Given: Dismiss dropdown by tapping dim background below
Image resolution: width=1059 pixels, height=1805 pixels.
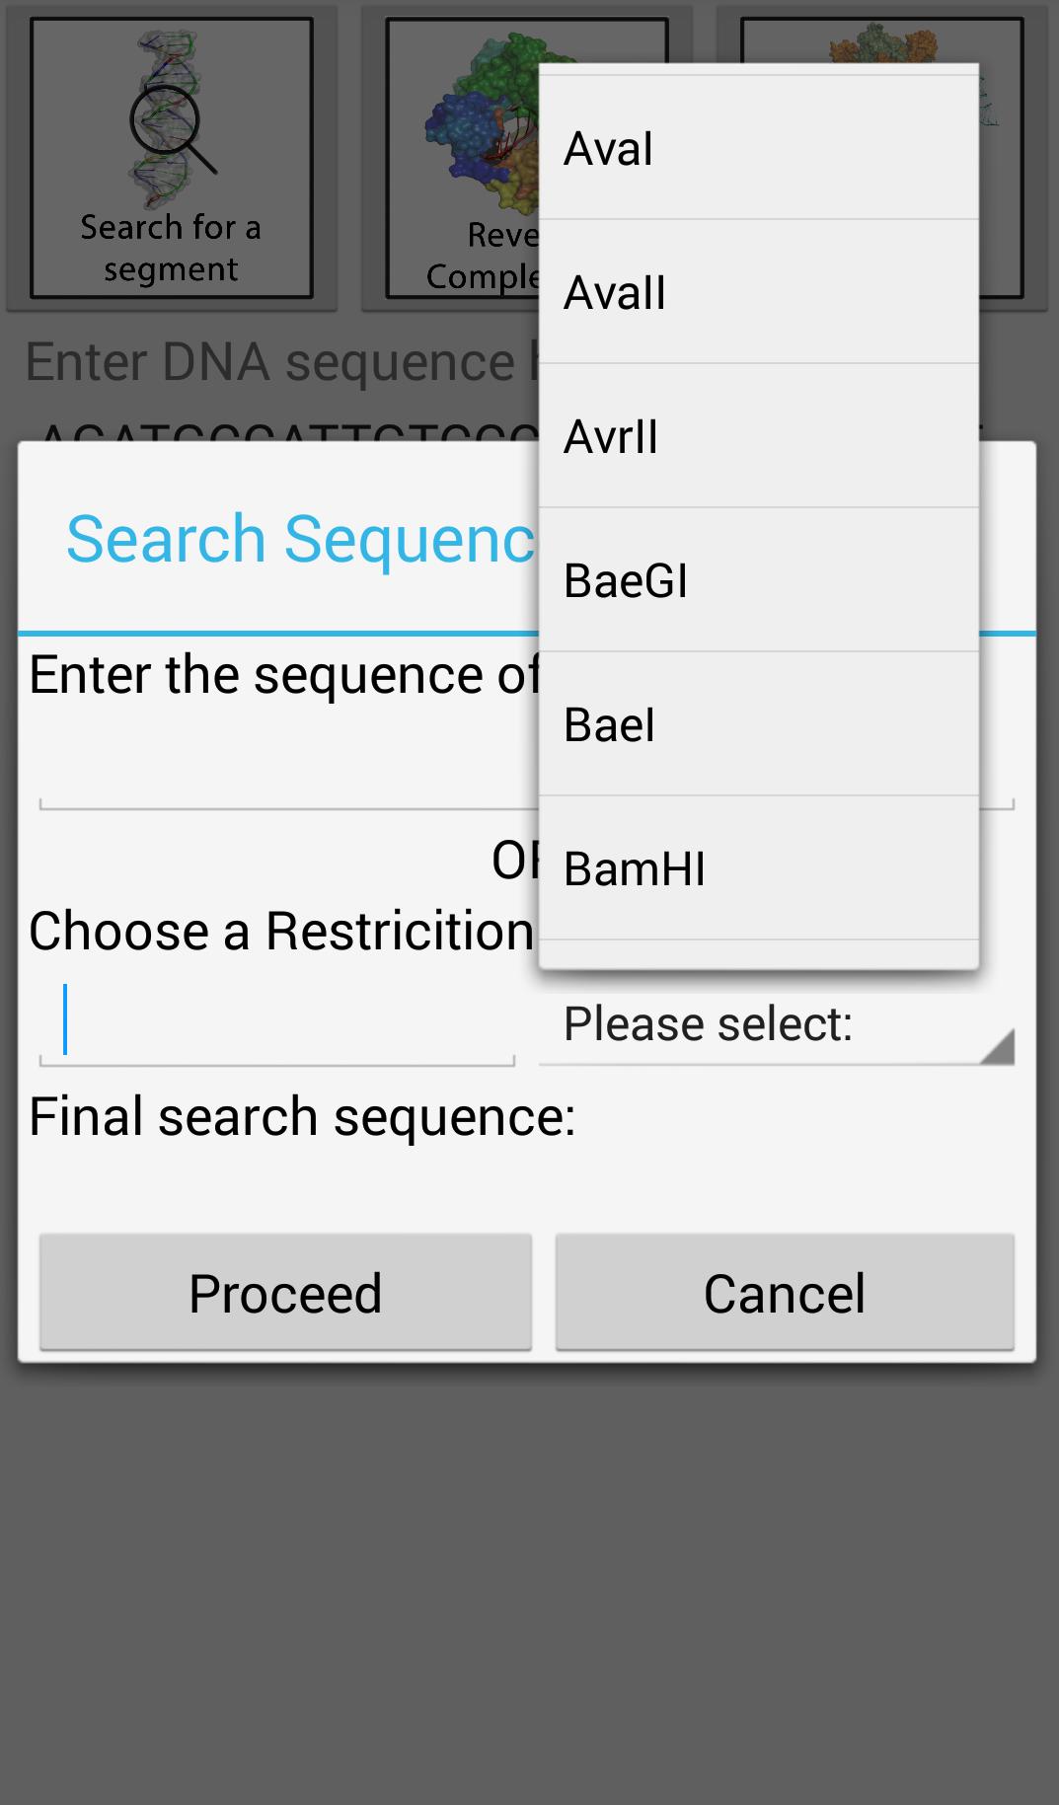Looking at the screenshot, I should tap(529, 1579).
